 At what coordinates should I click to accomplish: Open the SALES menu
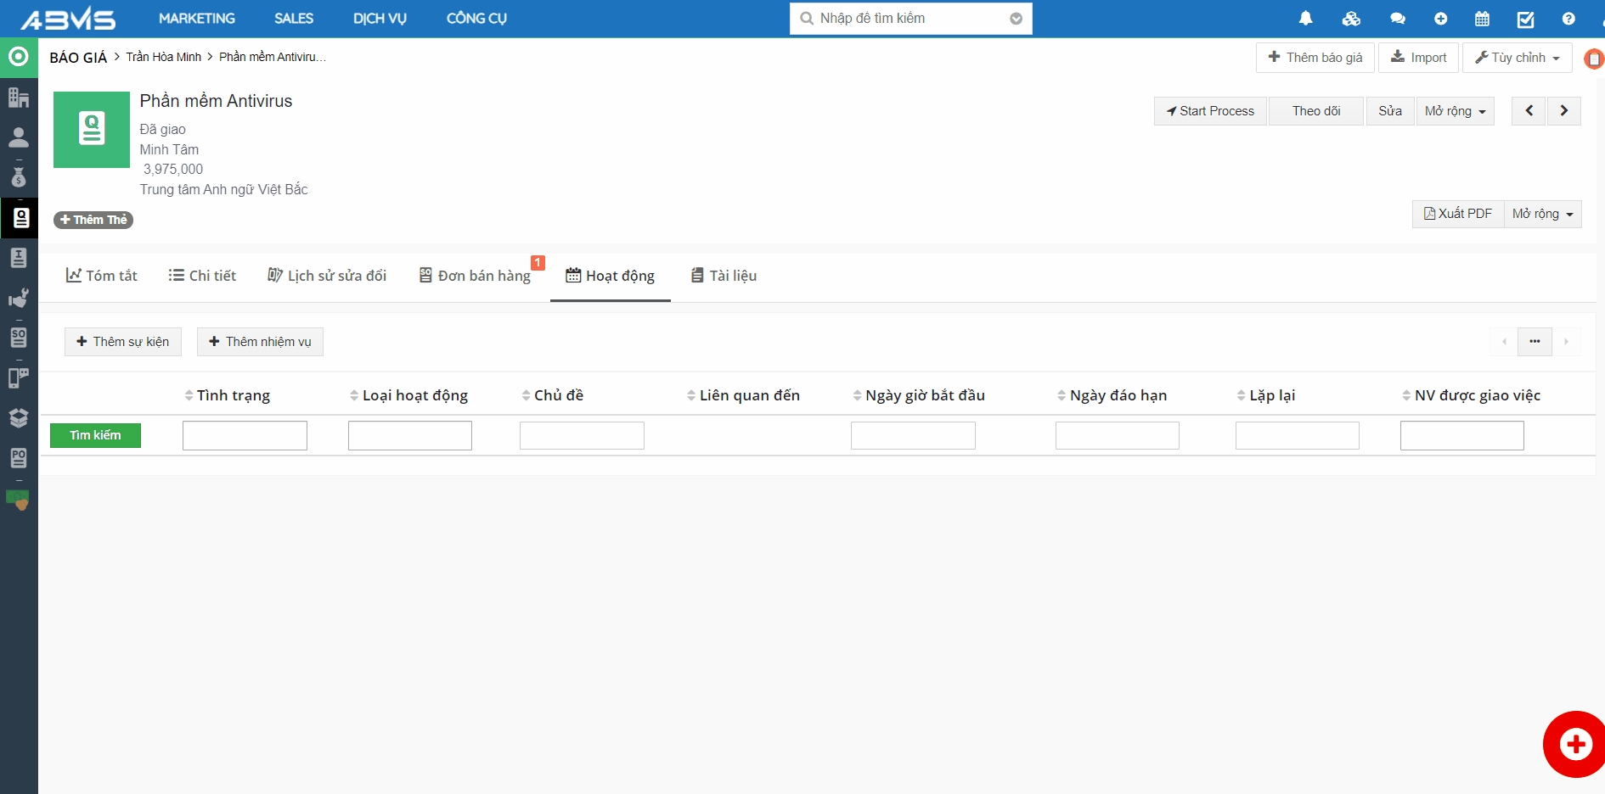[294, 19]
